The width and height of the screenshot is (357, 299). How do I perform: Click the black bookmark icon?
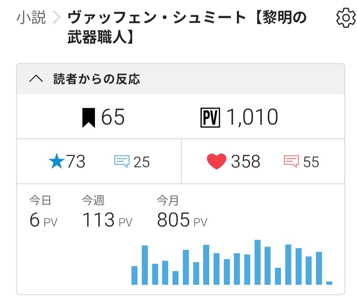click(88, 118)
